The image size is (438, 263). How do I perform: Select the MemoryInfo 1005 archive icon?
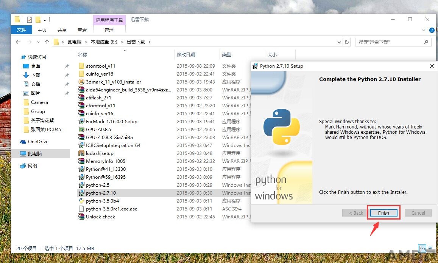[81, 161]
